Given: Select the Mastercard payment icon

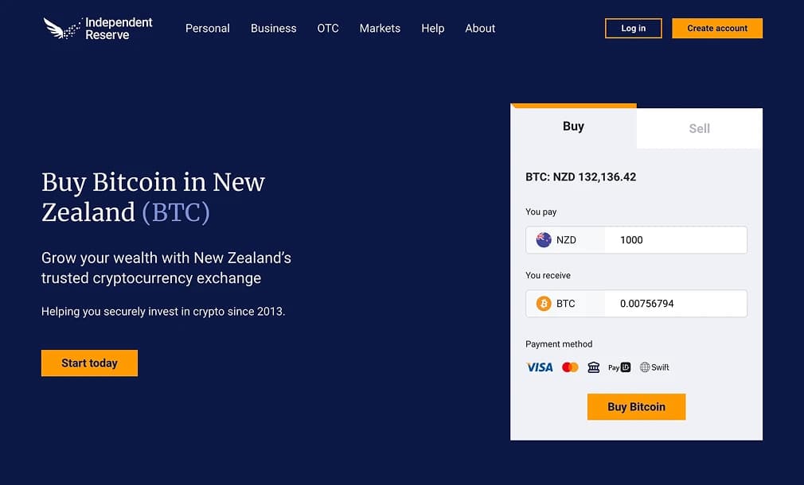Looking at the screenshot, I should coord(570,367).
